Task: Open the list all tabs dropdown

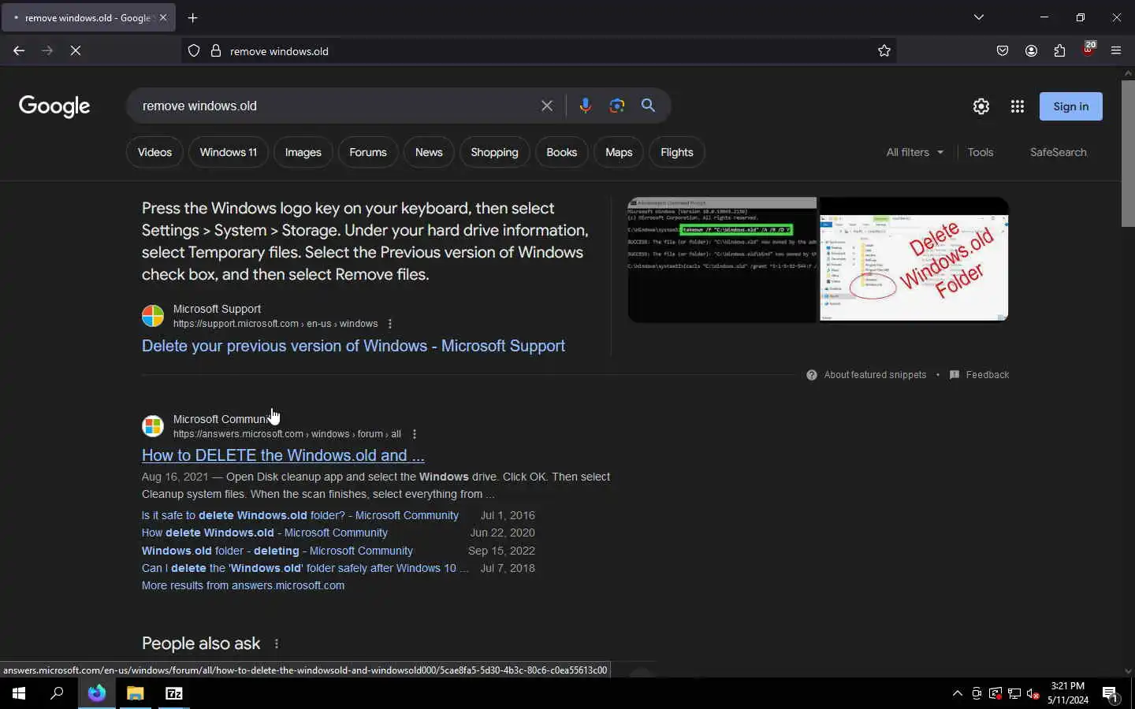Action: 979,17
